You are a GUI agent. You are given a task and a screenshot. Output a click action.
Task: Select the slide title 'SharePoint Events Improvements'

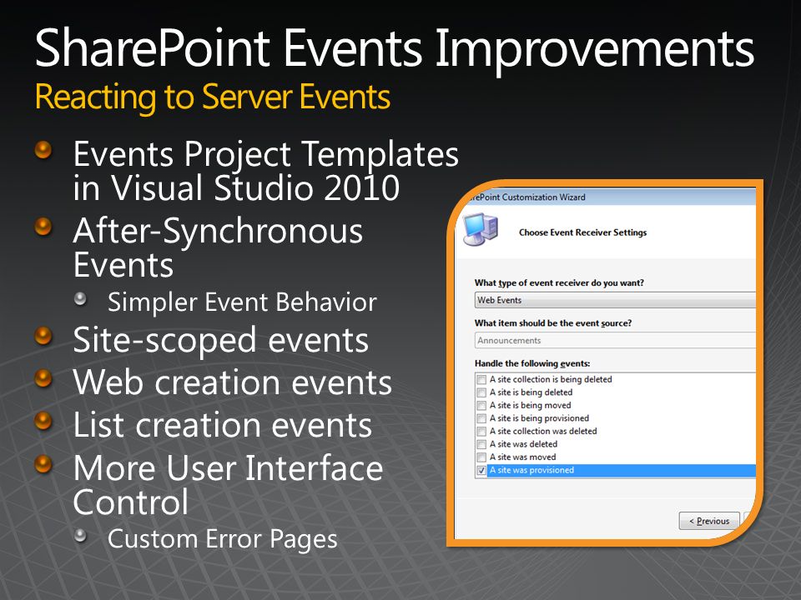(x=395, y=48)
